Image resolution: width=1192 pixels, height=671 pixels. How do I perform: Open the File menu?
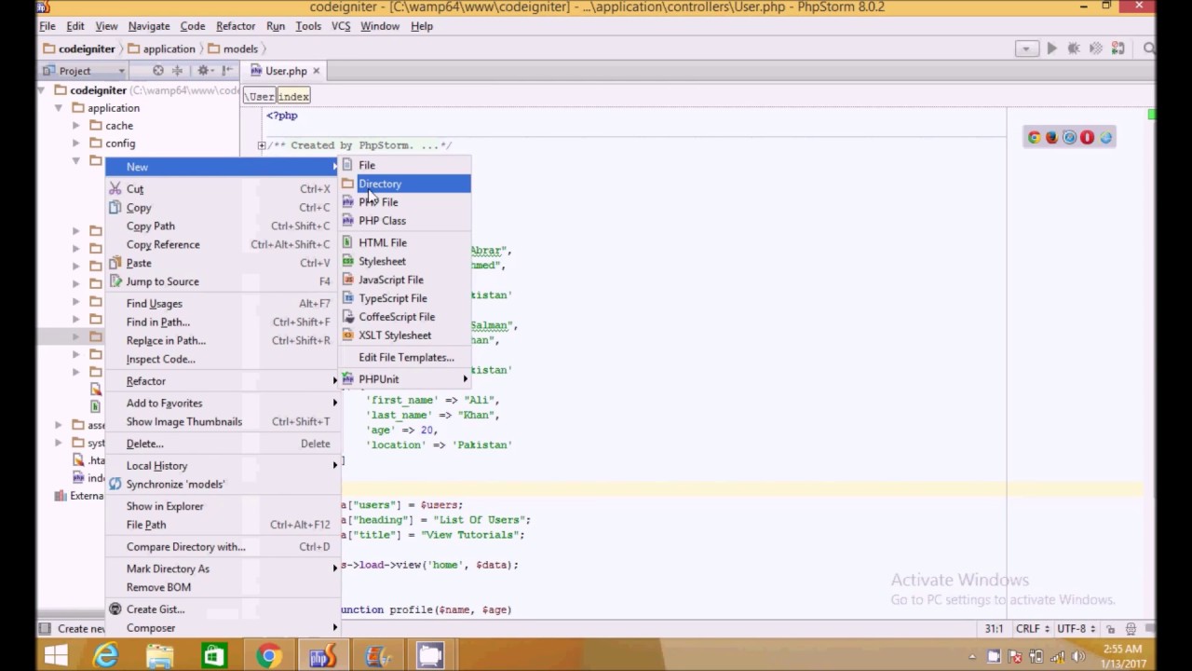[x=47, y=26]
